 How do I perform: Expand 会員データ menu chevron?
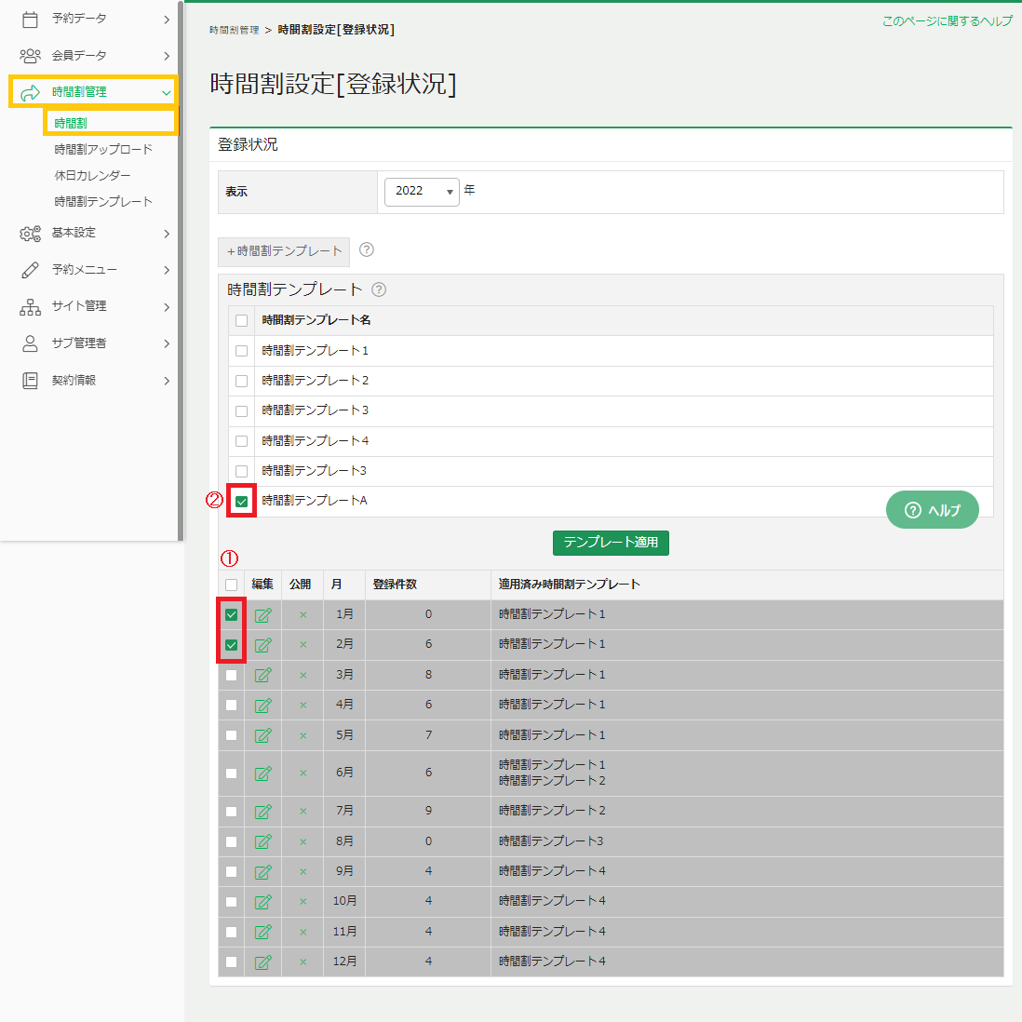pos(167,56)
